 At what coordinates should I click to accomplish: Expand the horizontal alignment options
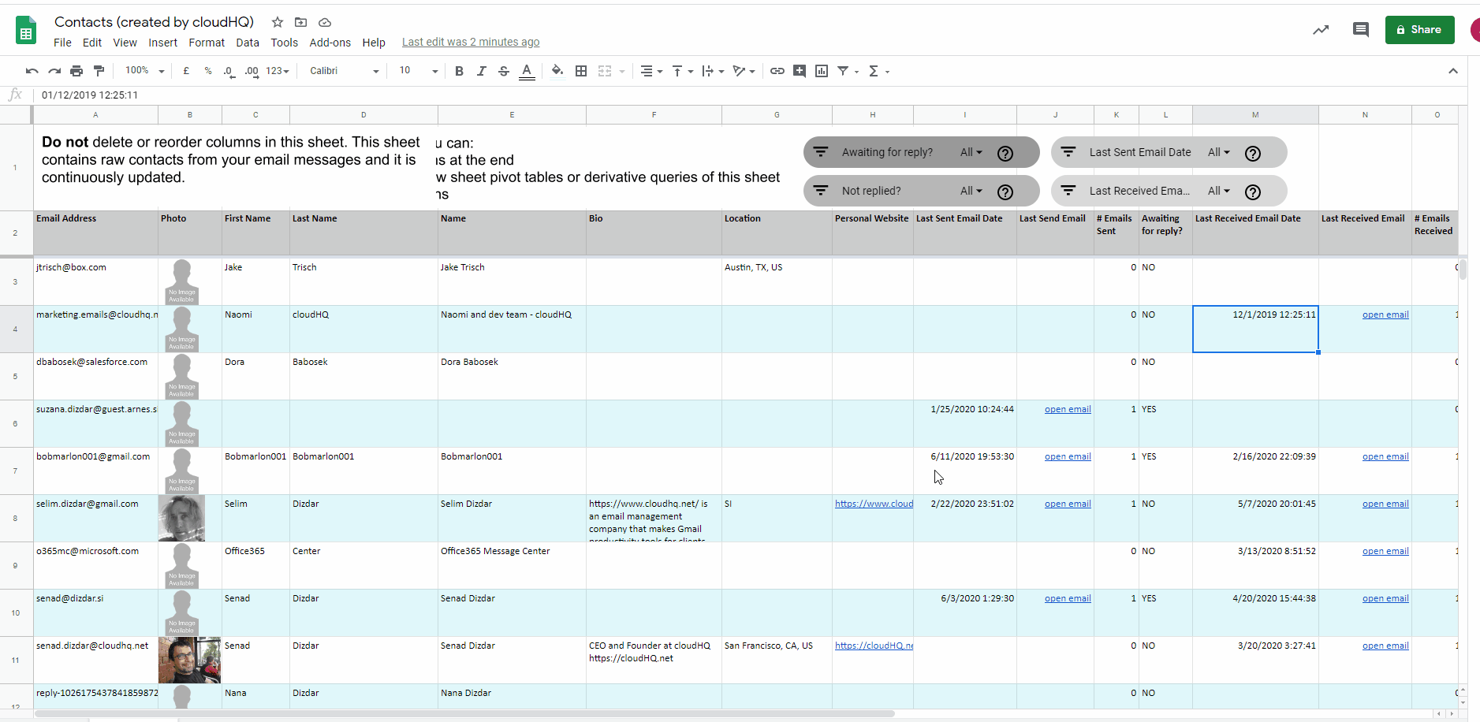[661, 71]
